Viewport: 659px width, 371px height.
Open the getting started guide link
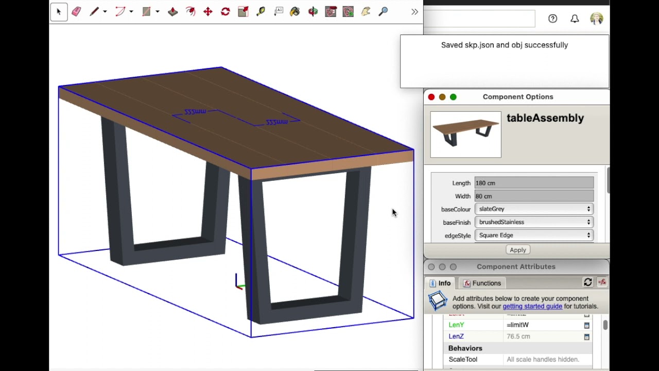click(532, 306)
